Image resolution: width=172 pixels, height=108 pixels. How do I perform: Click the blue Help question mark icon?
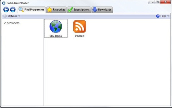[158, 16]
